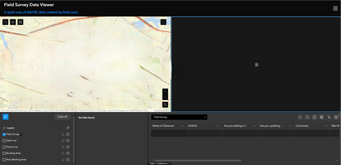341x165 pixels.
Task: Click the document icon in the empty panel
Action: (x=257, y=65)
